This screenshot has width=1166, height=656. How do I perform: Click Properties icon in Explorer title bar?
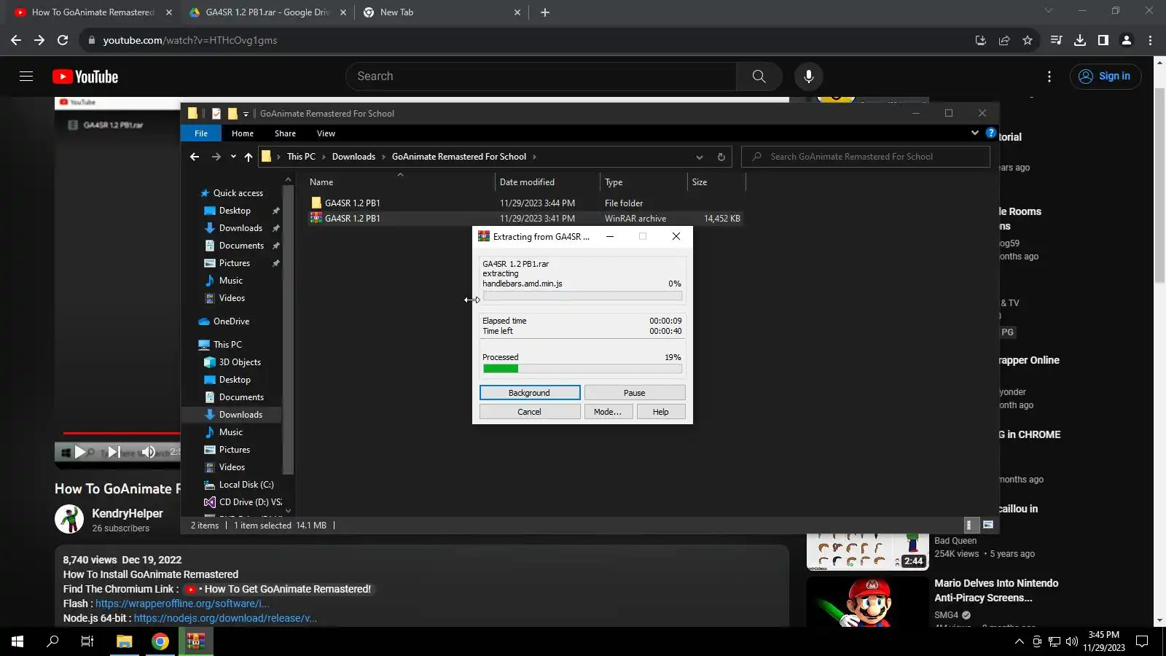(x=216, y=114)
